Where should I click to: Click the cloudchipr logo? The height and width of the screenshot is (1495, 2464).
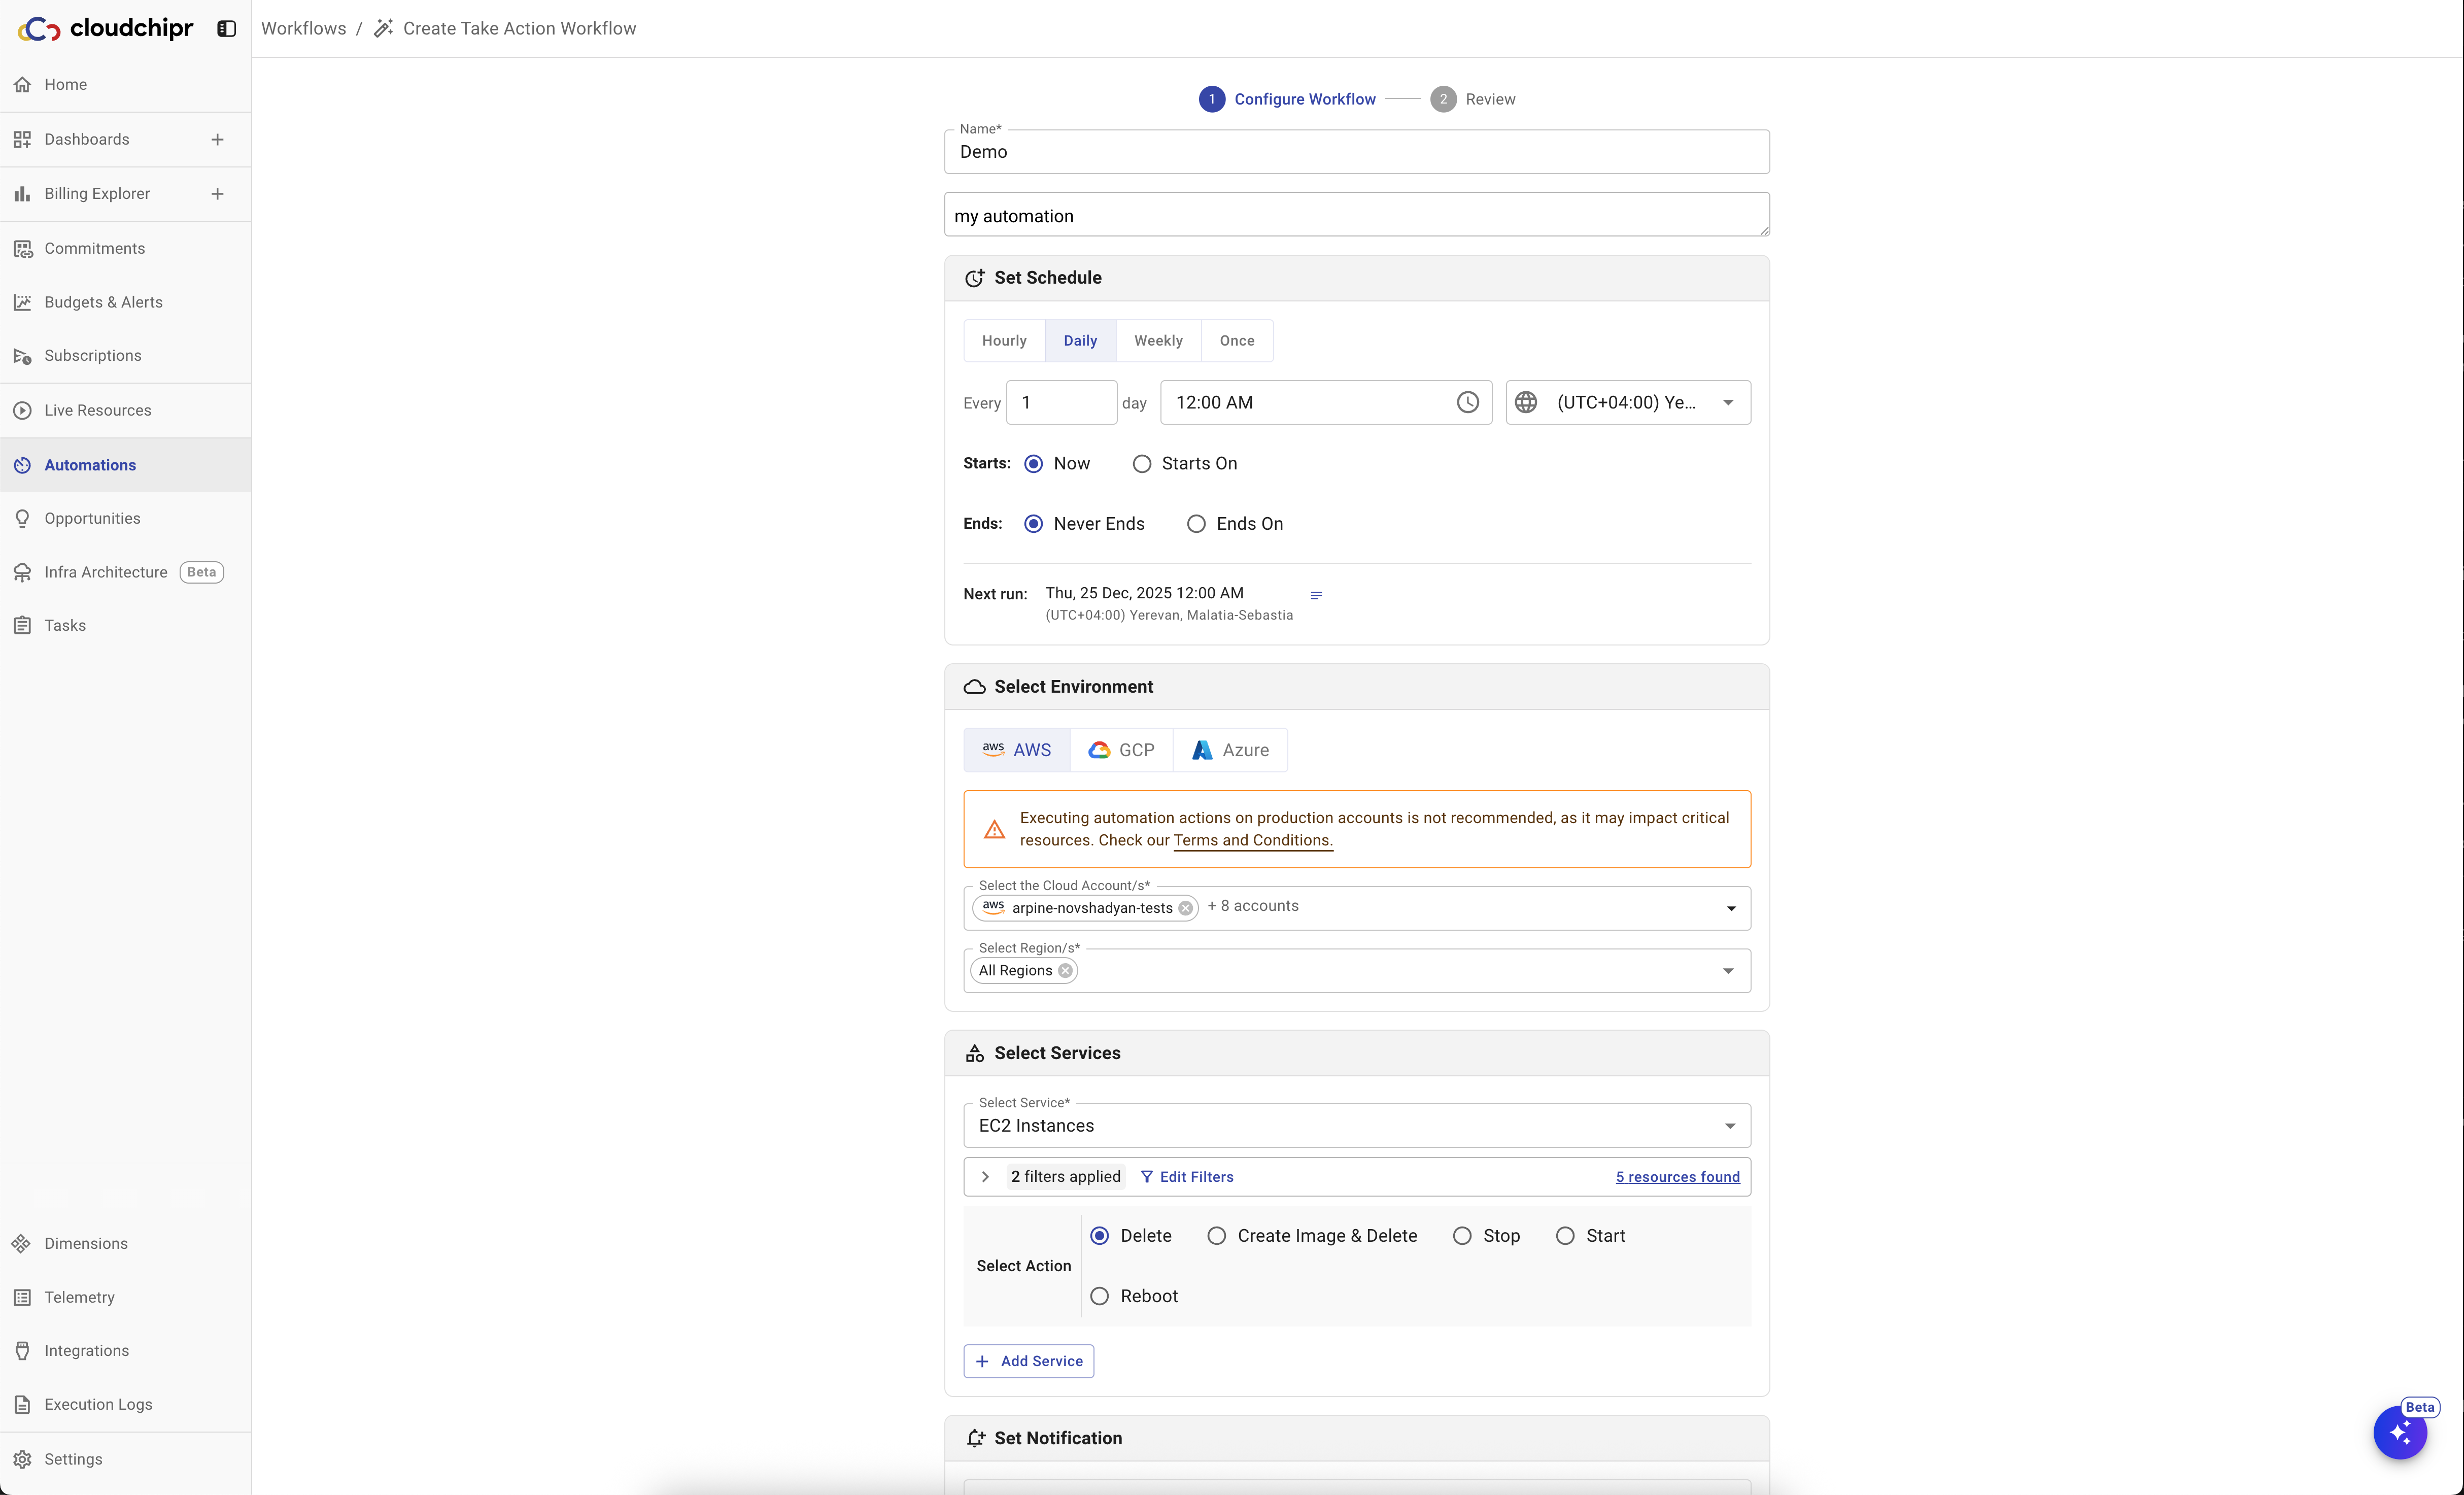click(x=105, y=29)
